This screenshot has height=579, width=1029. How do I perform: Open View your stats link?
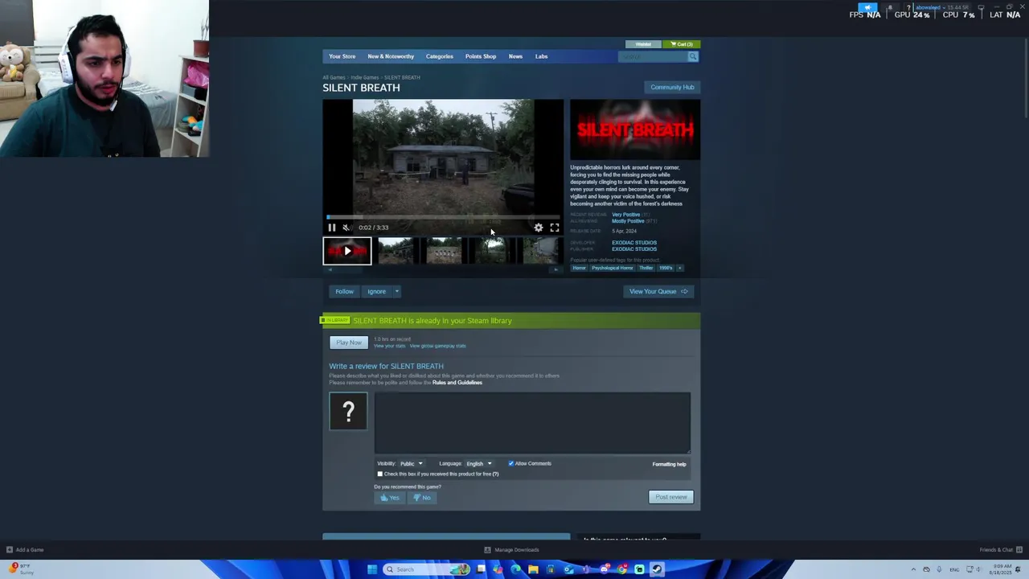point(389,346)
